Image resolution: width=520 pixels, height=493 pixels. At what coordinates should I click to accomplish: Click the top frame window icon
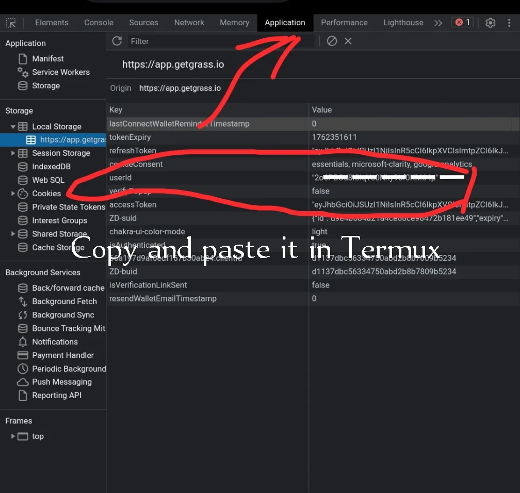click(x=23, y=436)
